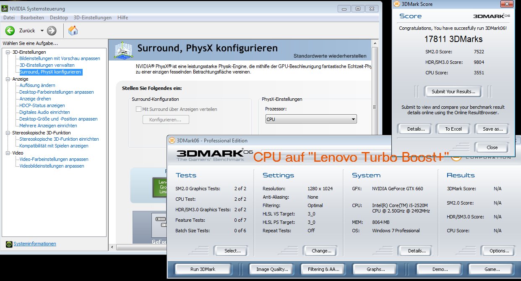The height and width of the screenshot is (281, 521).
Task: Open Mehrere Anzeigen einrichten
Action: pyautogui.click(x=48, y=126)
